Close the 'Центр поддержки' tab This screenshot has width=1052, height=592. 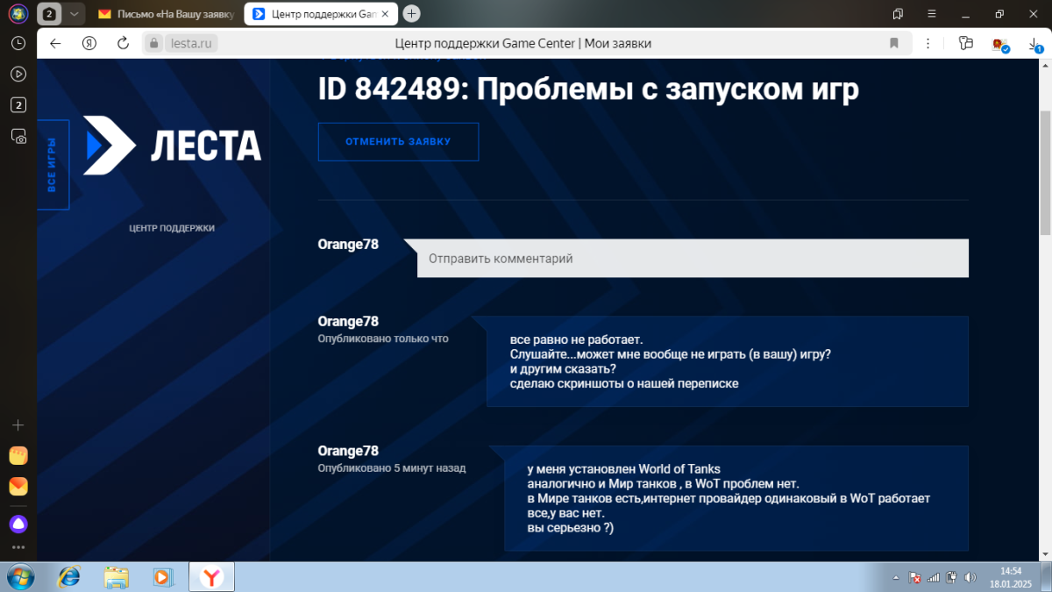(x=385, y=14)
